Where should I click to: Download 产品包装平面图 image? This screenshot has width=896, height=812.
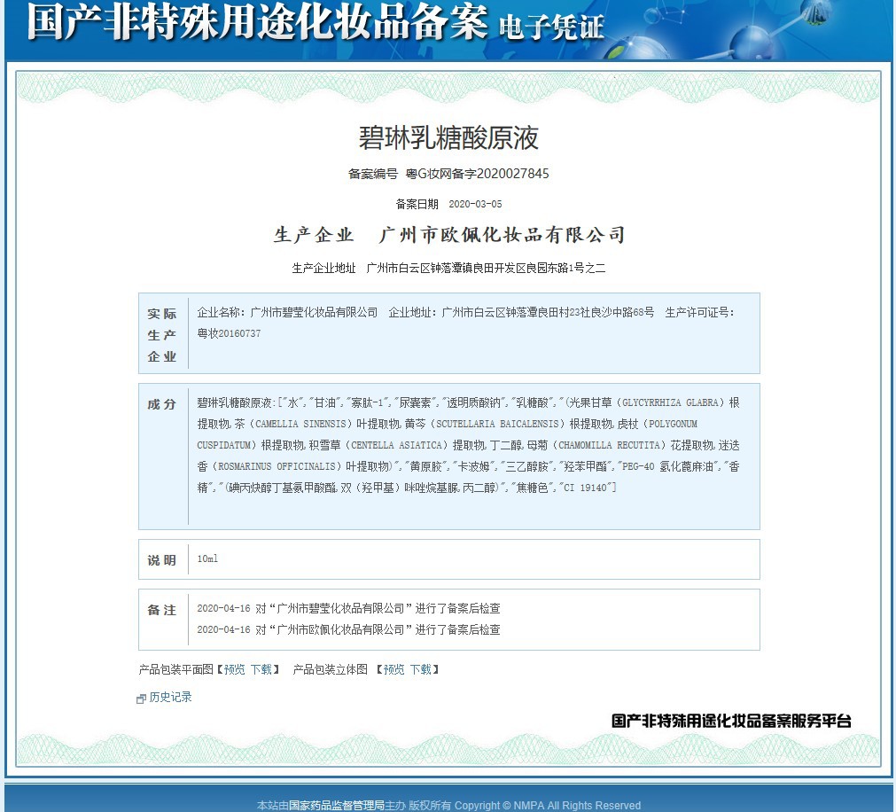(261, 669)
